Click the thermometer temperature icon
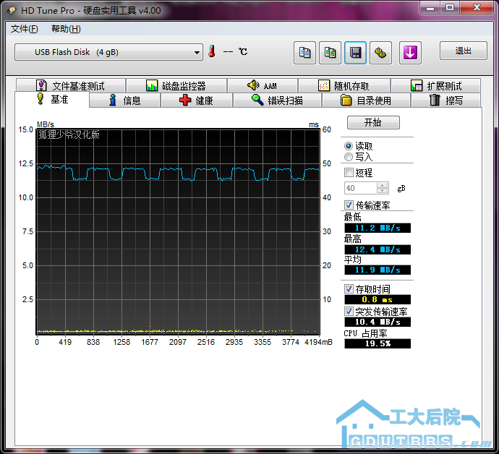The height and width of the screenshot is (454, 499). click(x=212, y=51)
